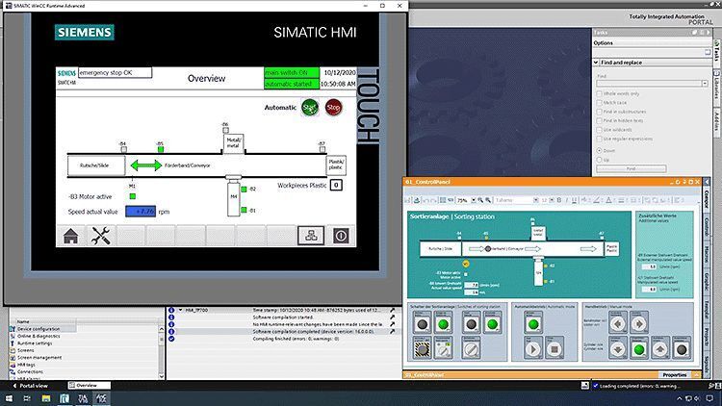Select Screen management in project tree
Viewport: 722px width, 406px height.
(x=39, y=358)
